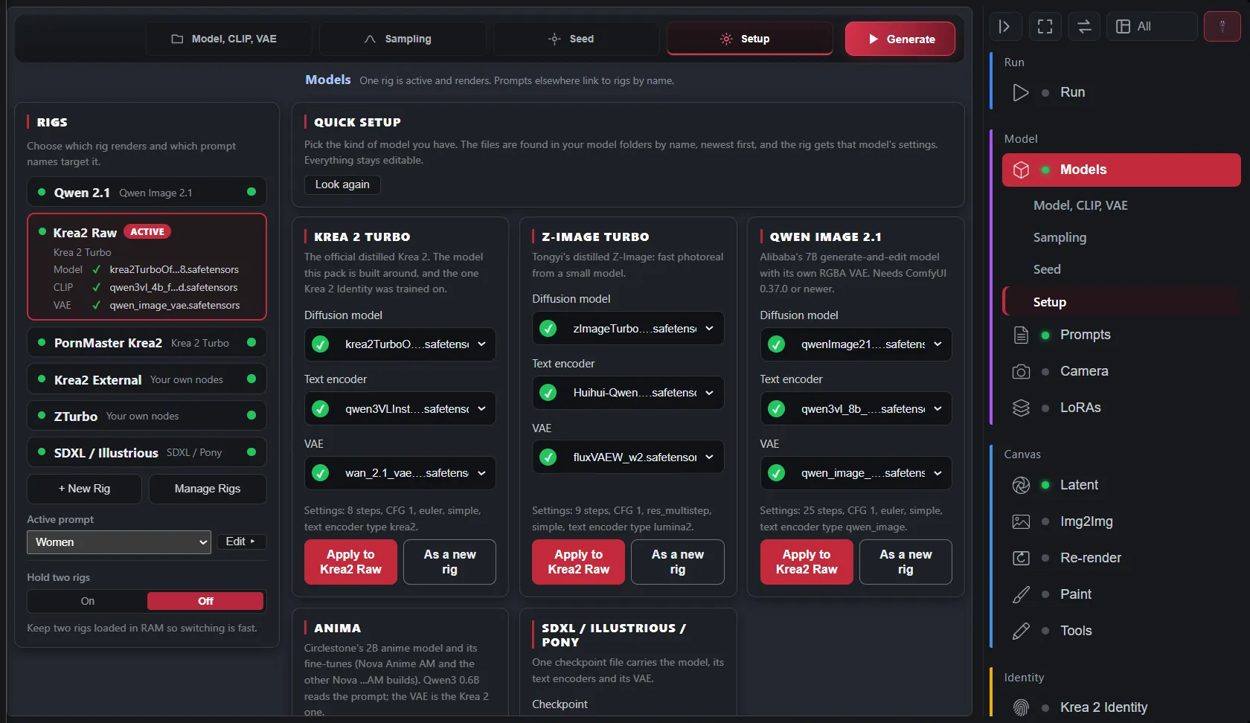This screenshot has height=723, width=1250.
Task: Click the Paint brush icon
Action: 1021,594
